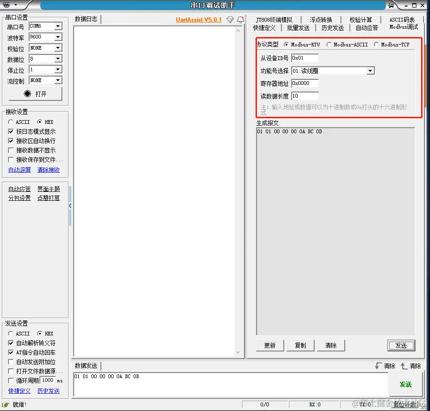Enable 循环周期 checkbox

pyautogui.click(x=11, y=381)
